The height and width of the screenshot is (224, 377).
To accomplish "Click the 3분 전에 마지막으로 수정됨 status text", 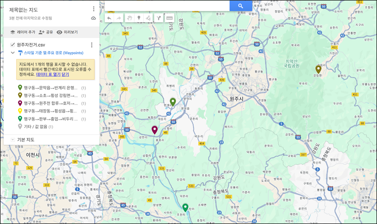I will 31,18.
